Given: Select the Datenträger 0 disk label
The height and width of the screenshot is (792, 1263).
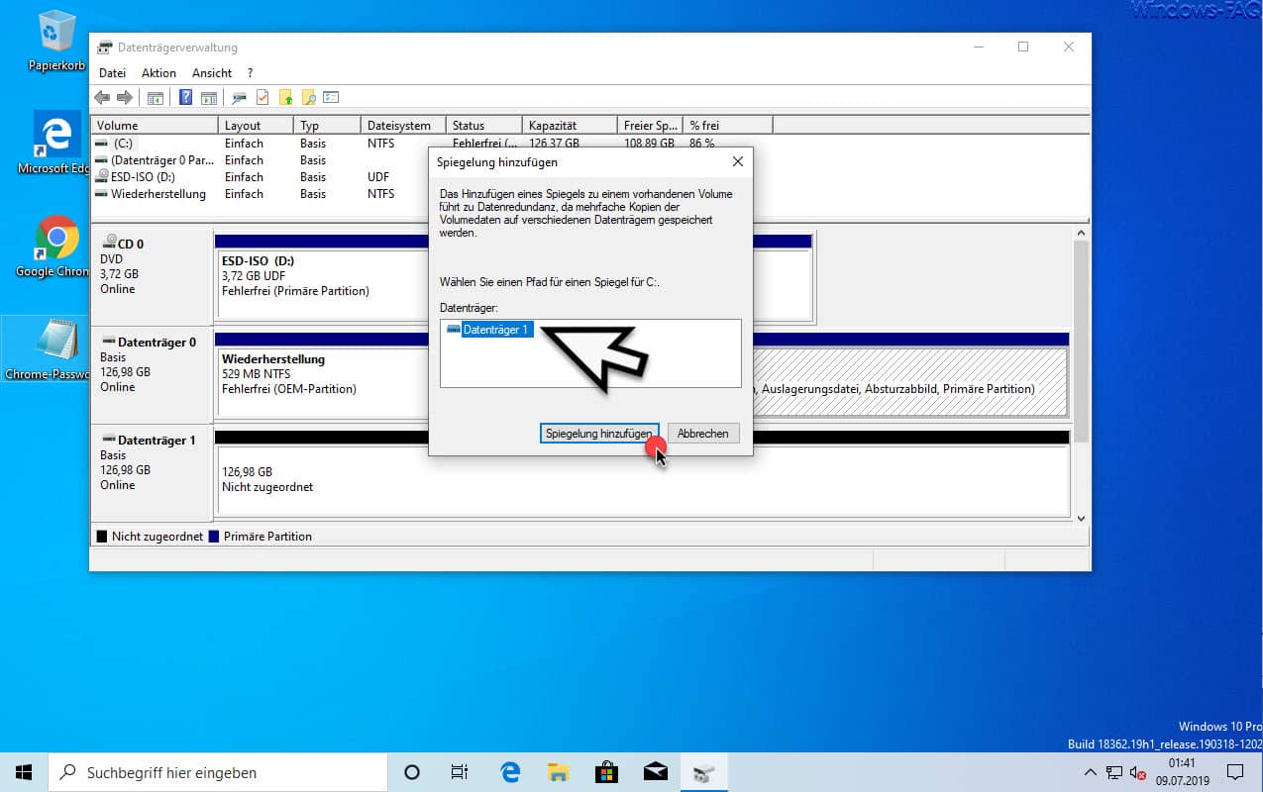Looking at the screenshot, I should pos(152,374).
